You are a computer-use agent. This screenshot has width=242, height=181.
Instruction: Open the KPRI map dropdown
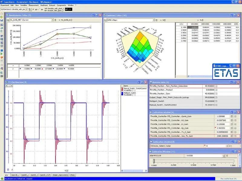pyautogui.click(x=154, y=20)
